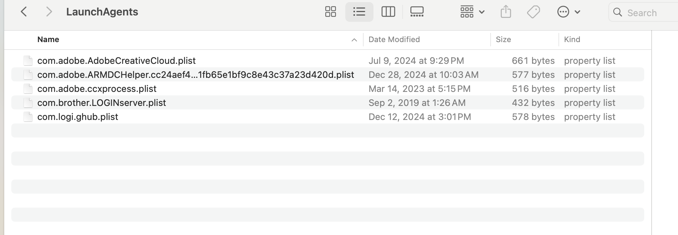Click the com.logi.ghub.plist file icon

click(28, 117)
